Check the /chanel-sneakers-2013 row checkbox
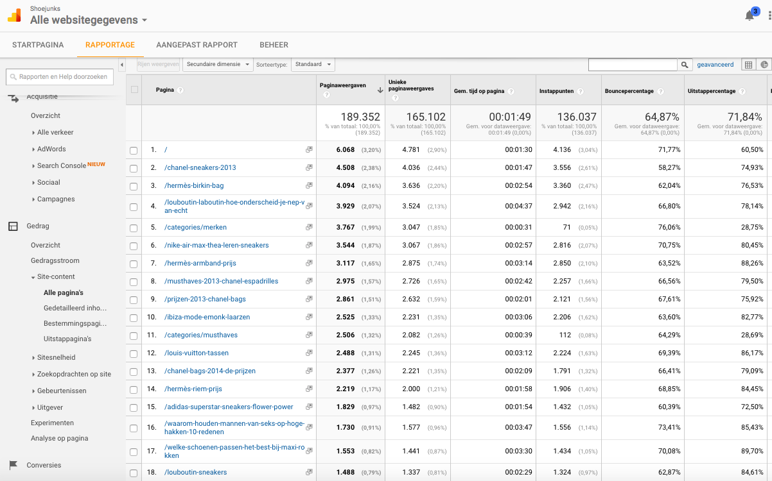The image size is (772, 481). click(134, 168)
